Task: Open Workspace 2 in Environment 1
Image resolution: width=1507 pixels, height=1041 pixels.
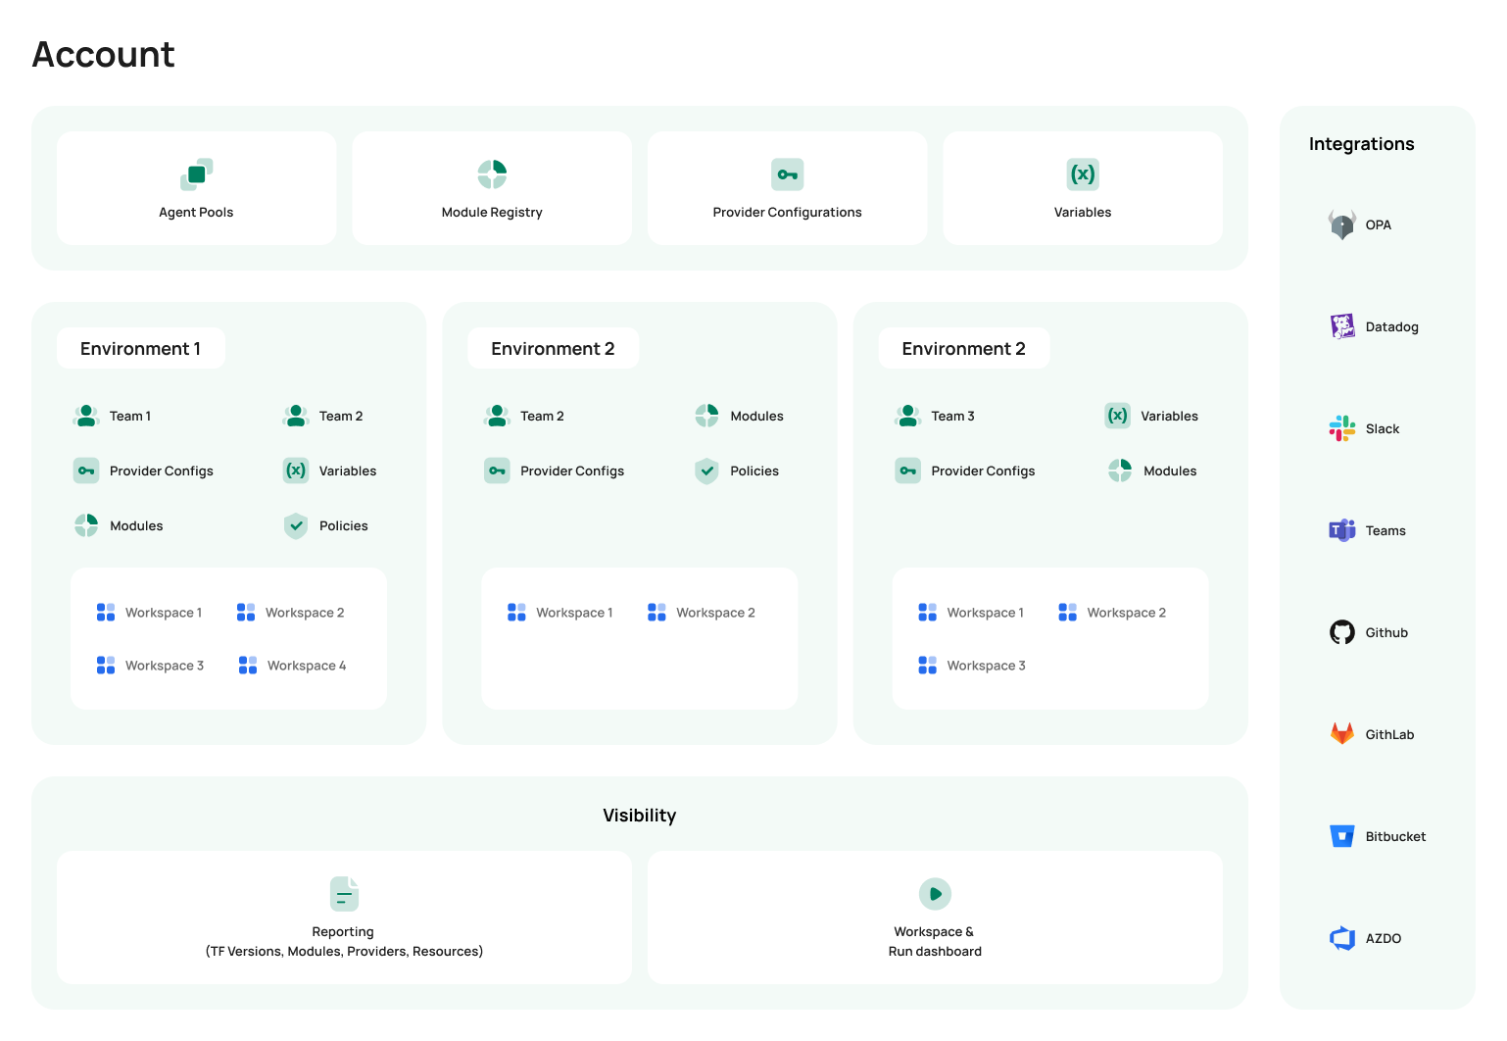Action: coord(291,613)
